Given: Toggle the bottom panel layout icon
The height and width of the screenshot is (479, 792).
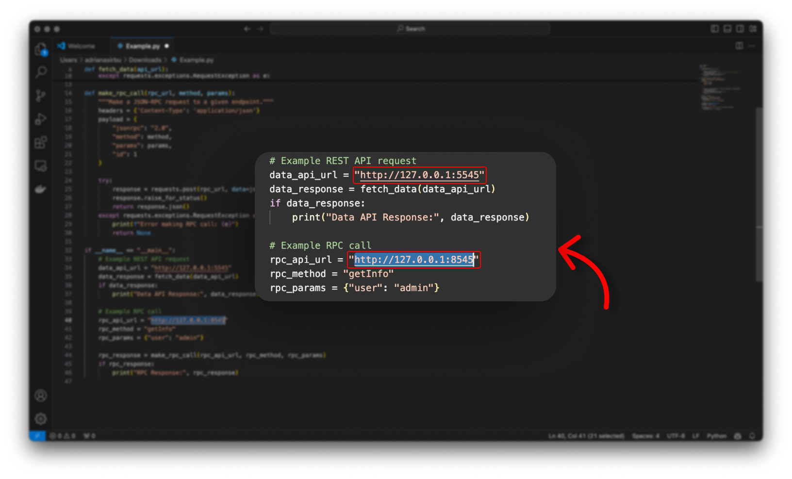Looking at the screenshot, I should point(727,29).
